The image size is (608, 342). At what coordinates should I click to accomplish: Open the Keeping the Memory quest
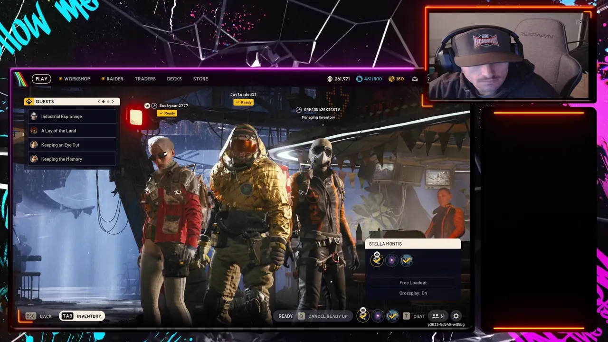[71, 159]
